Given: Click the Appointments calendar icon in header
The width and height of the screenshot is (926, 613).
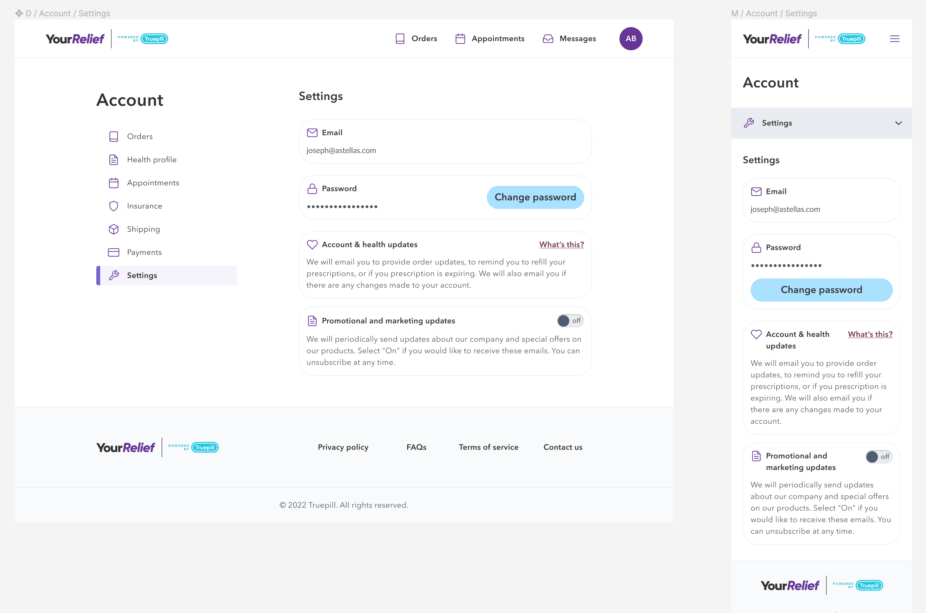Looking at the screenshot, I should click(x=460, y=39).
